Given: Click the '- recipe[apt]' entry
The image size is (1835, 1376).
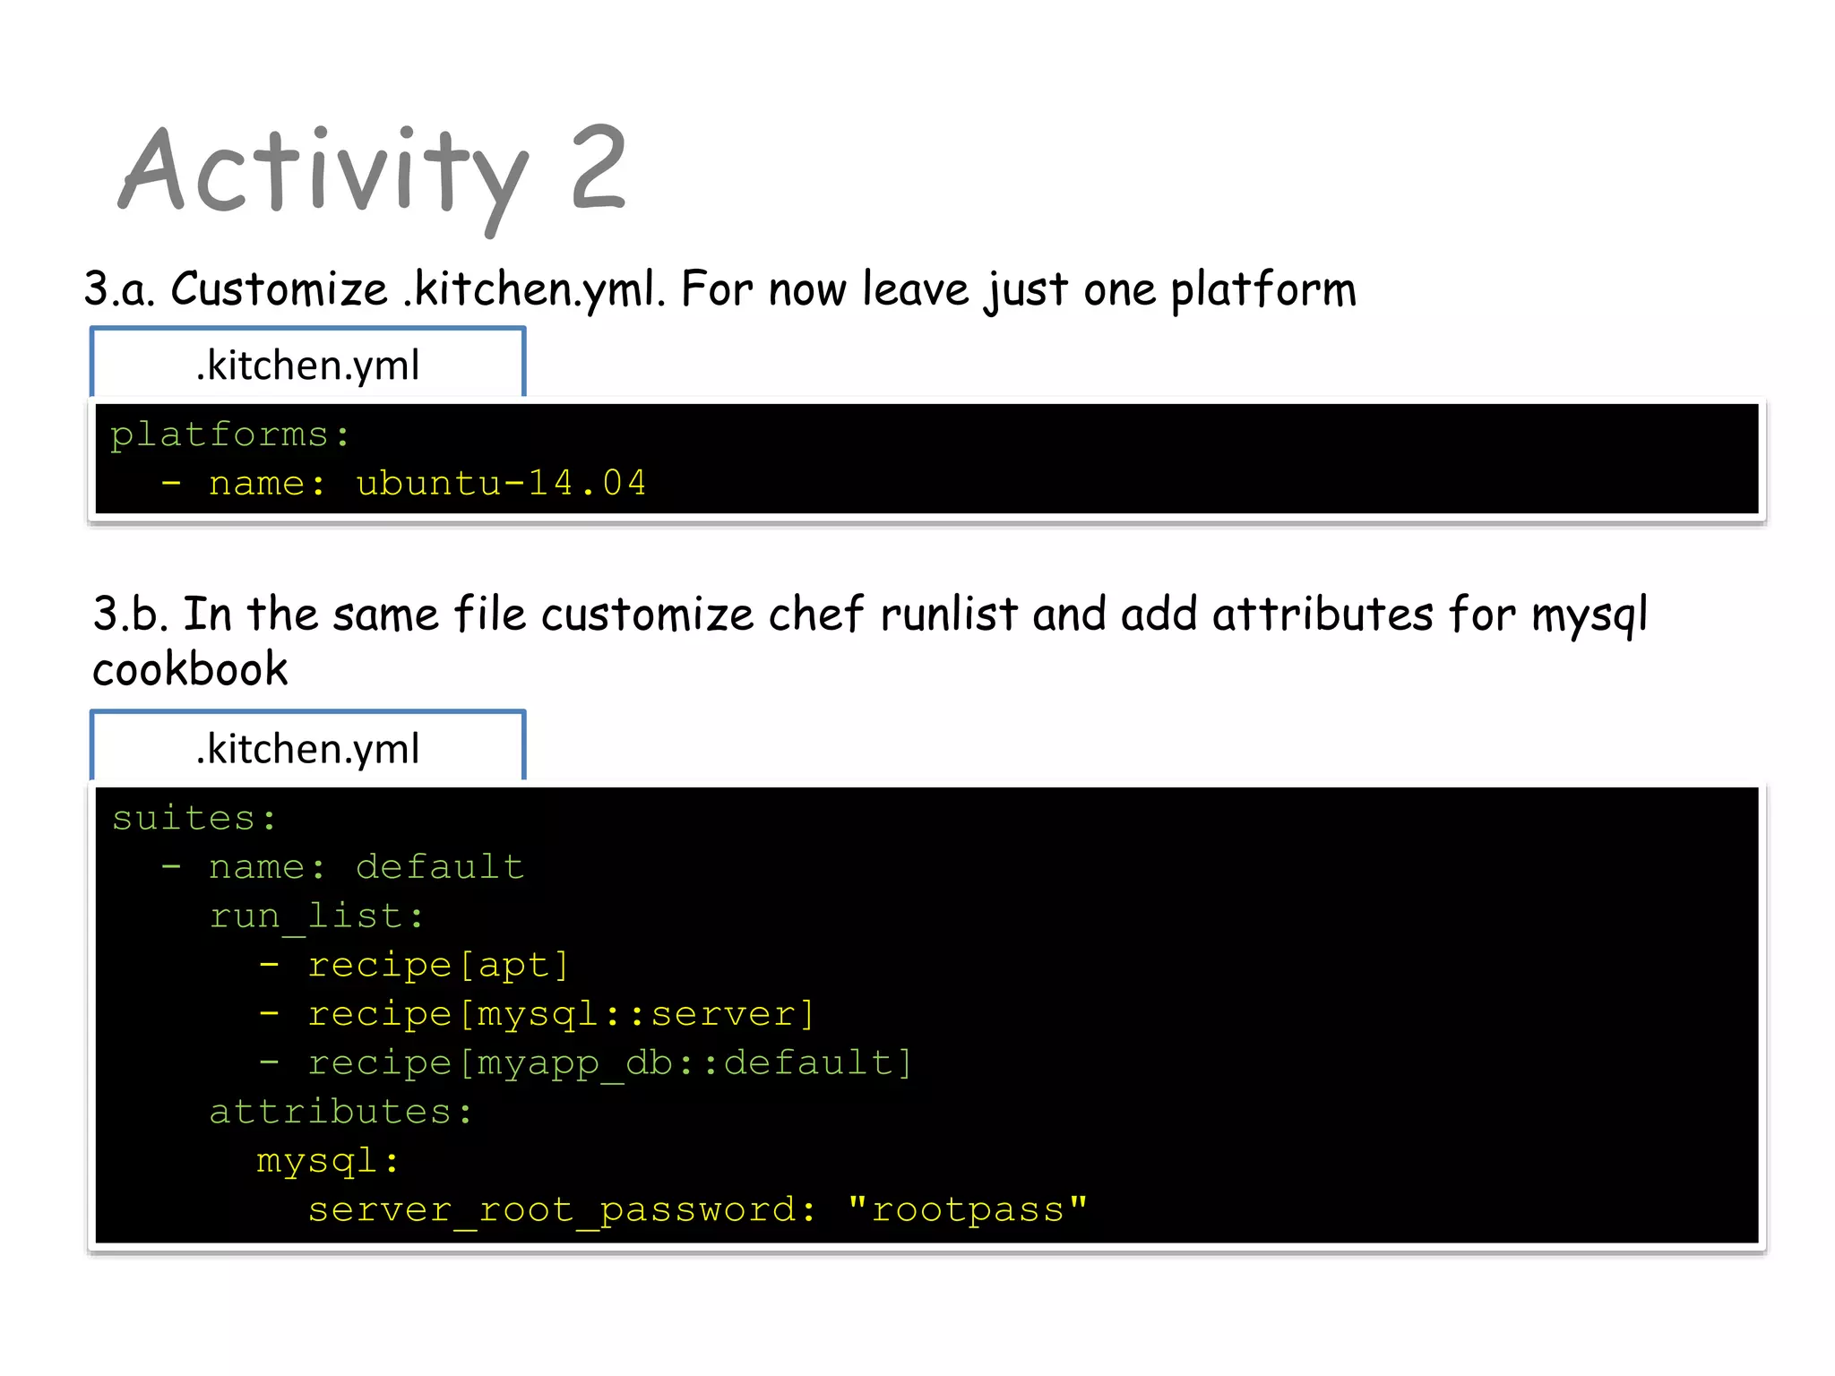Looking at the screenshot, I should [414, 966].
